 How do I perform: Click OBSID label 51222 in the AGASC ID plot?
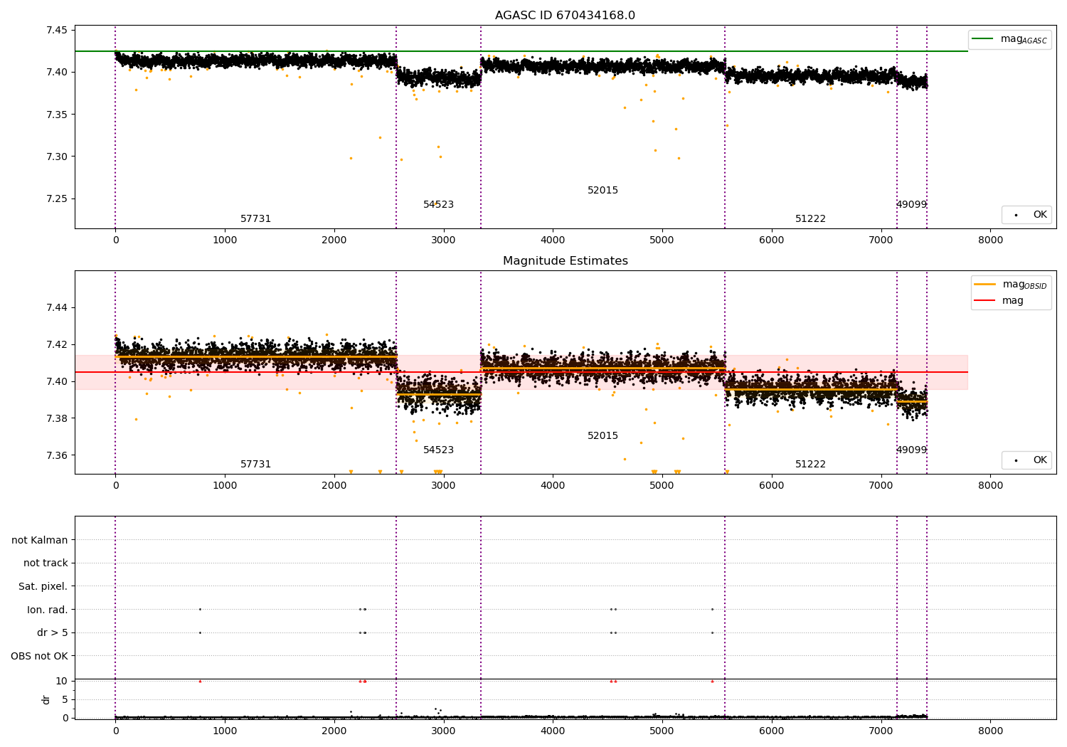click(810, 218)
